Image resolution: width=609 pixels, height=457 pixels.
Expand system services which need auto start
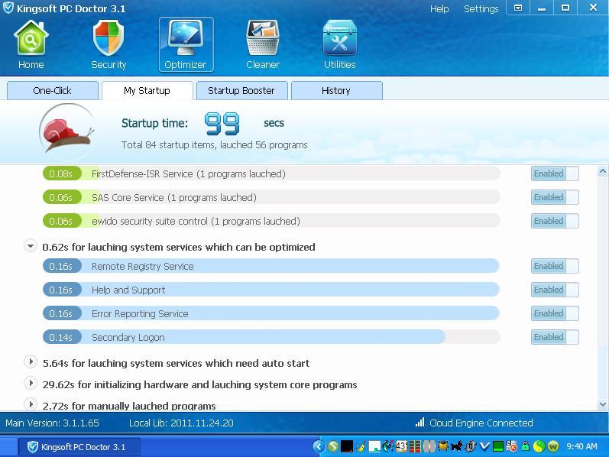point(31,362)
